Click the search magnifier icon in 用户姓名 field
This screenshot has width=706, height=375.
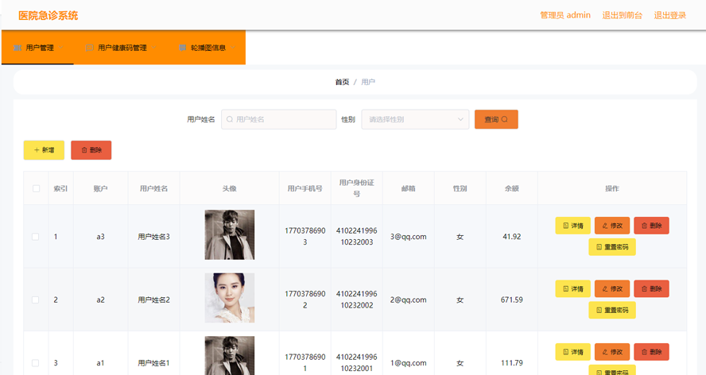(230, 119)
